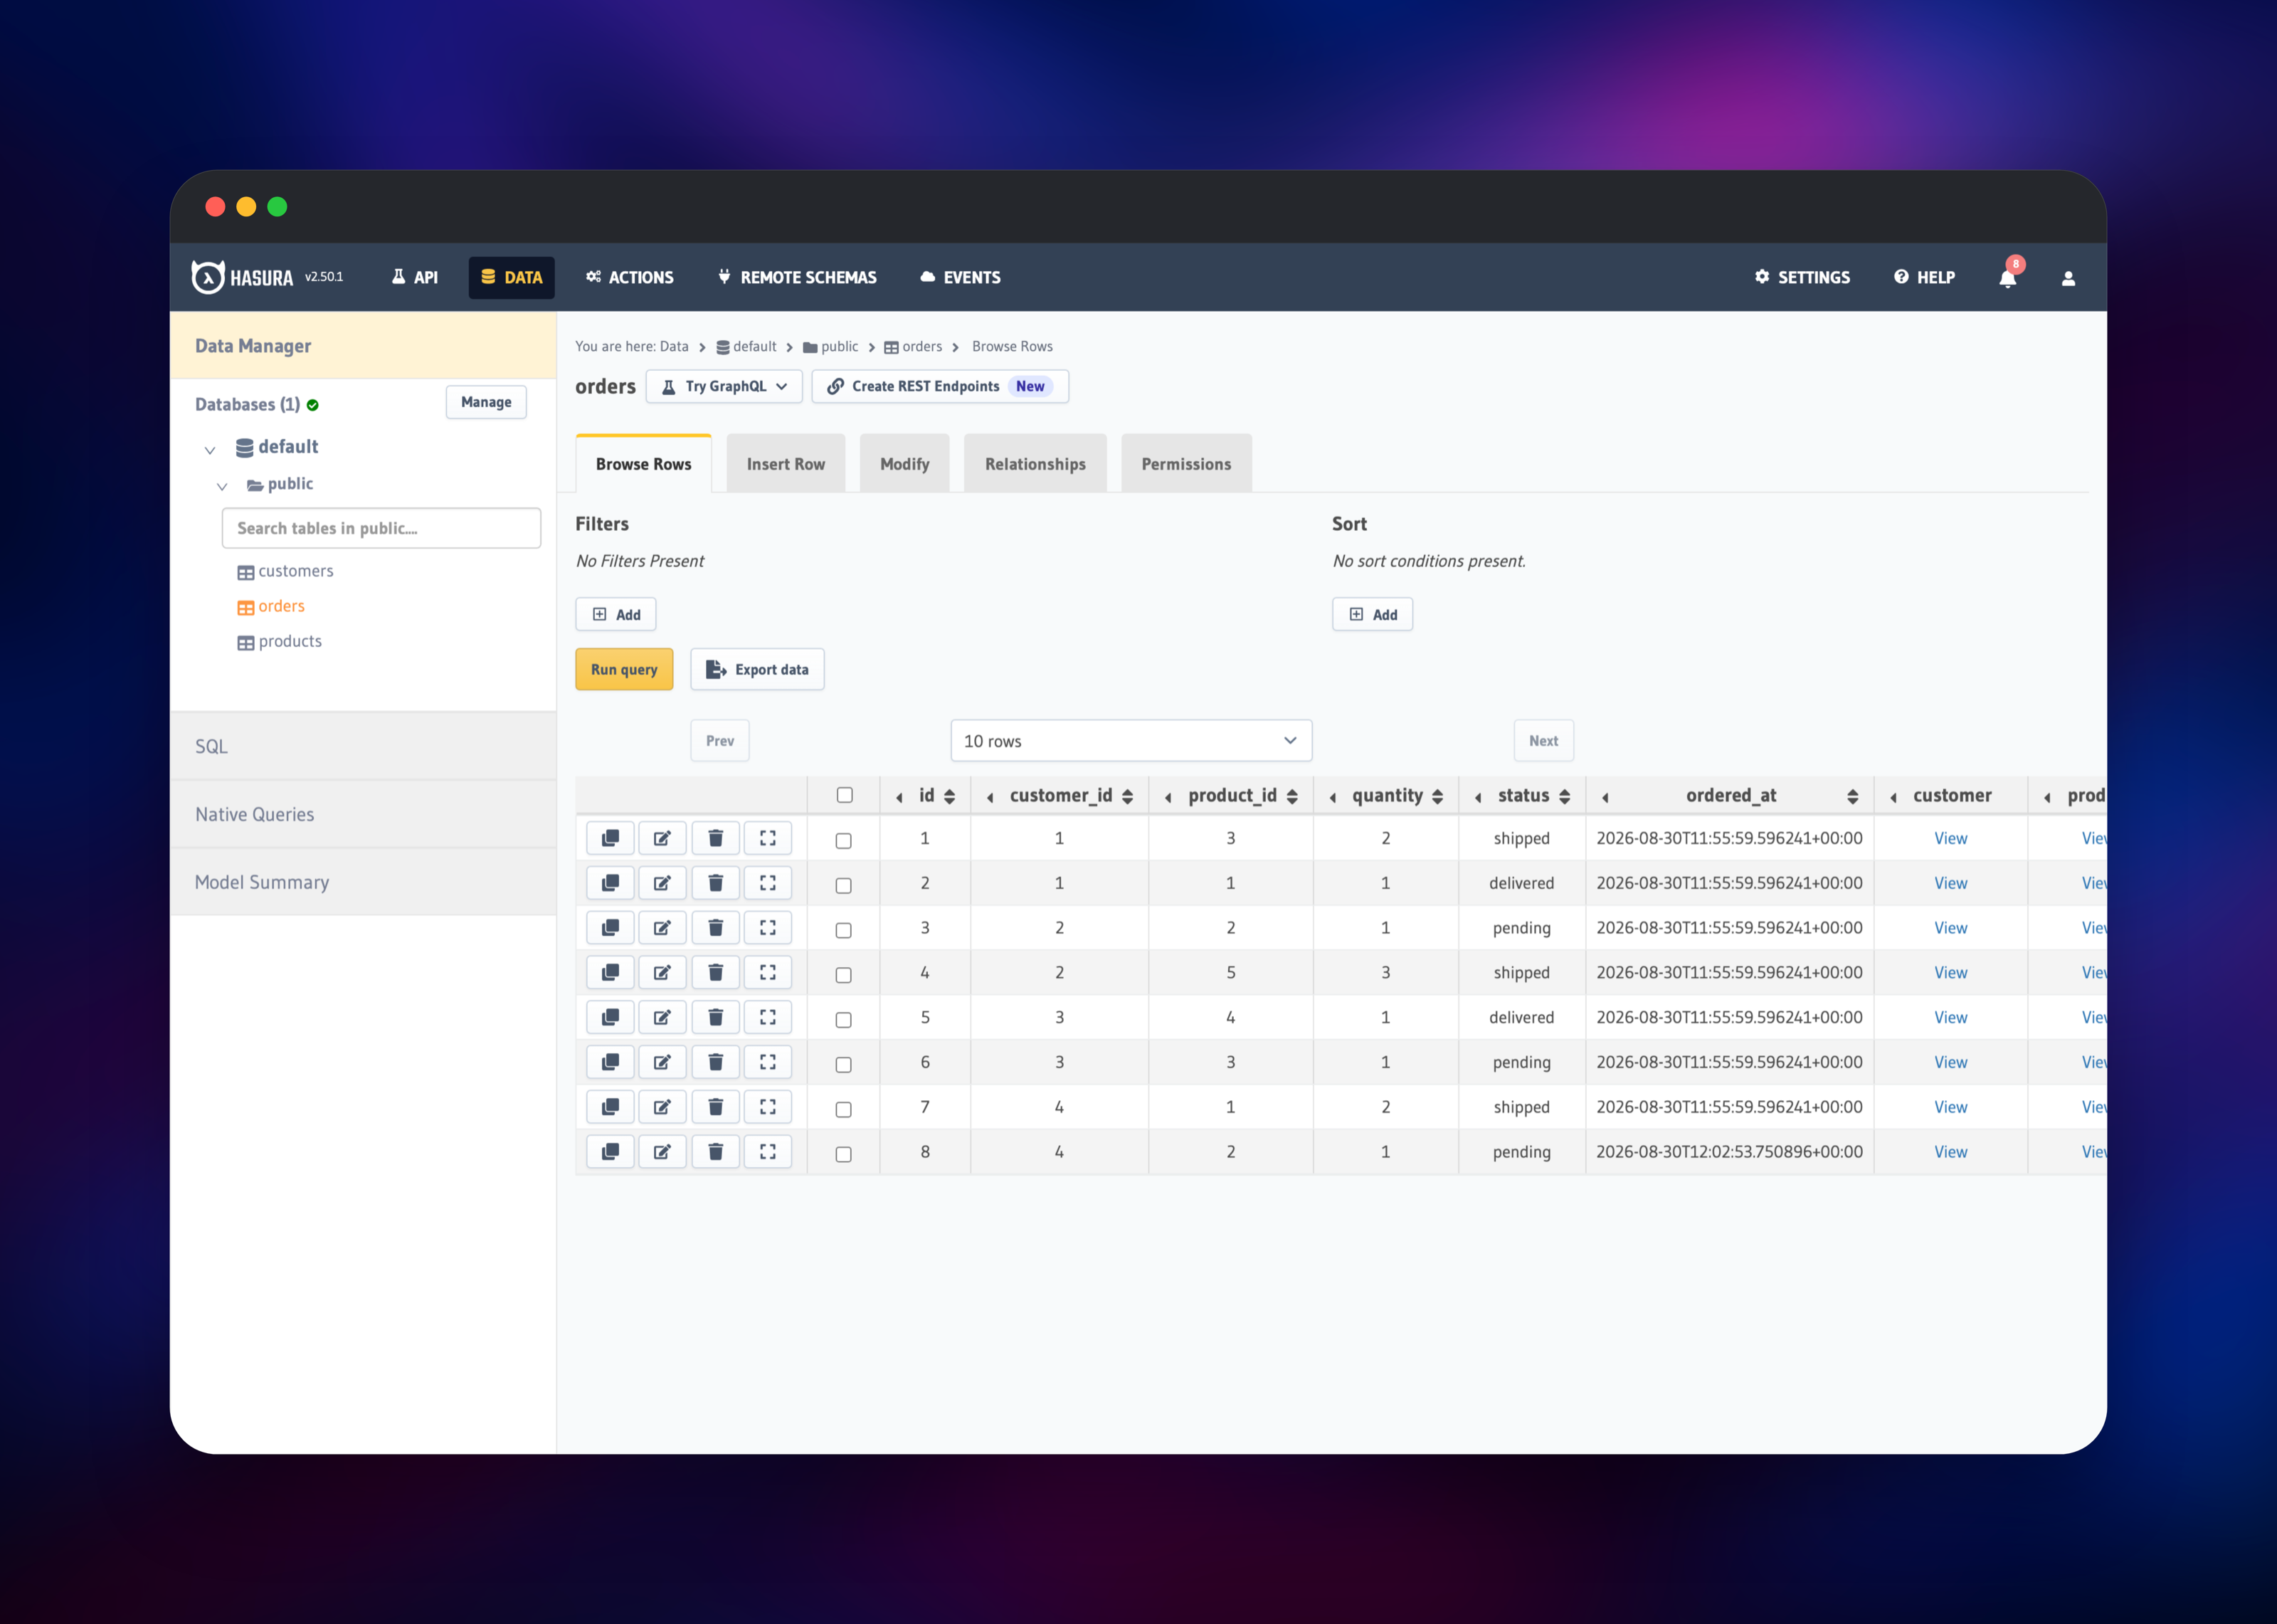
Task: Click Manage databases button
Action: tap(486, 402)
